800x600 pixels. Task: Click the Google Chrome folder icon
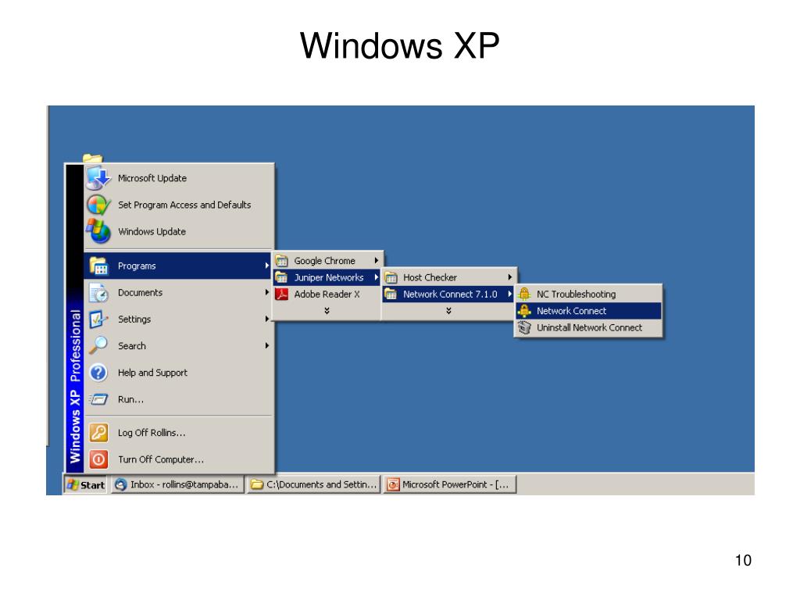point(282,261)
